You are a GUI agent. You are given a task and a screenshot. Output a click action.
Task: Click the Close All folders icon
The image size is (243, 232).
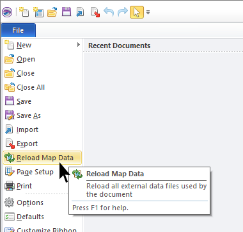tap(10, 87)
